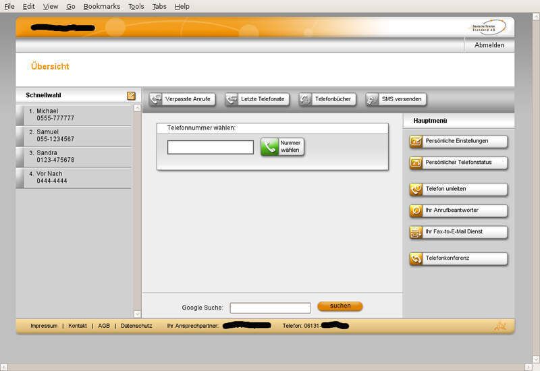Click the Persönliche Einstellungen orange icon

pos(416,142)
